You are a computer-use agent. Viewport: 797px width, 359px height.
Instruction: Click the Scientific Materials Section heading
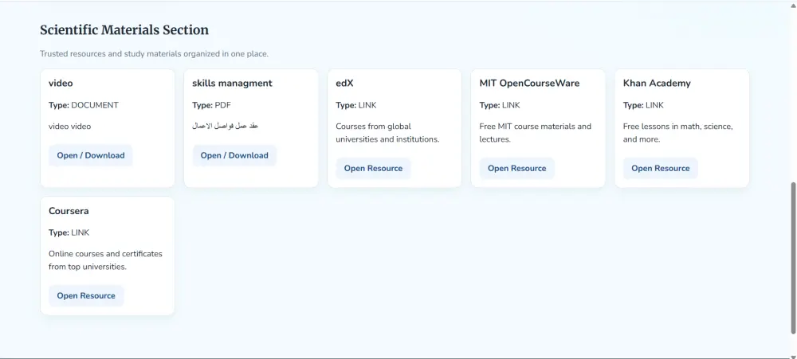click(x=124, y=30)
